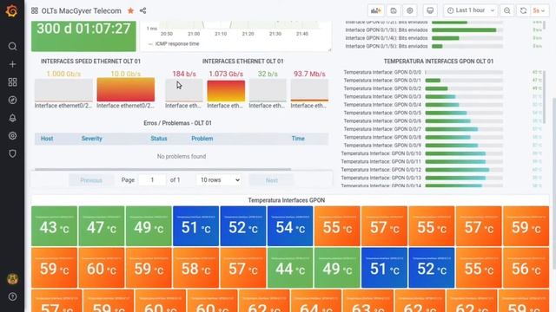Open the Configuration gear icon in sidebar
556x312 pixels.
[12, 135]
